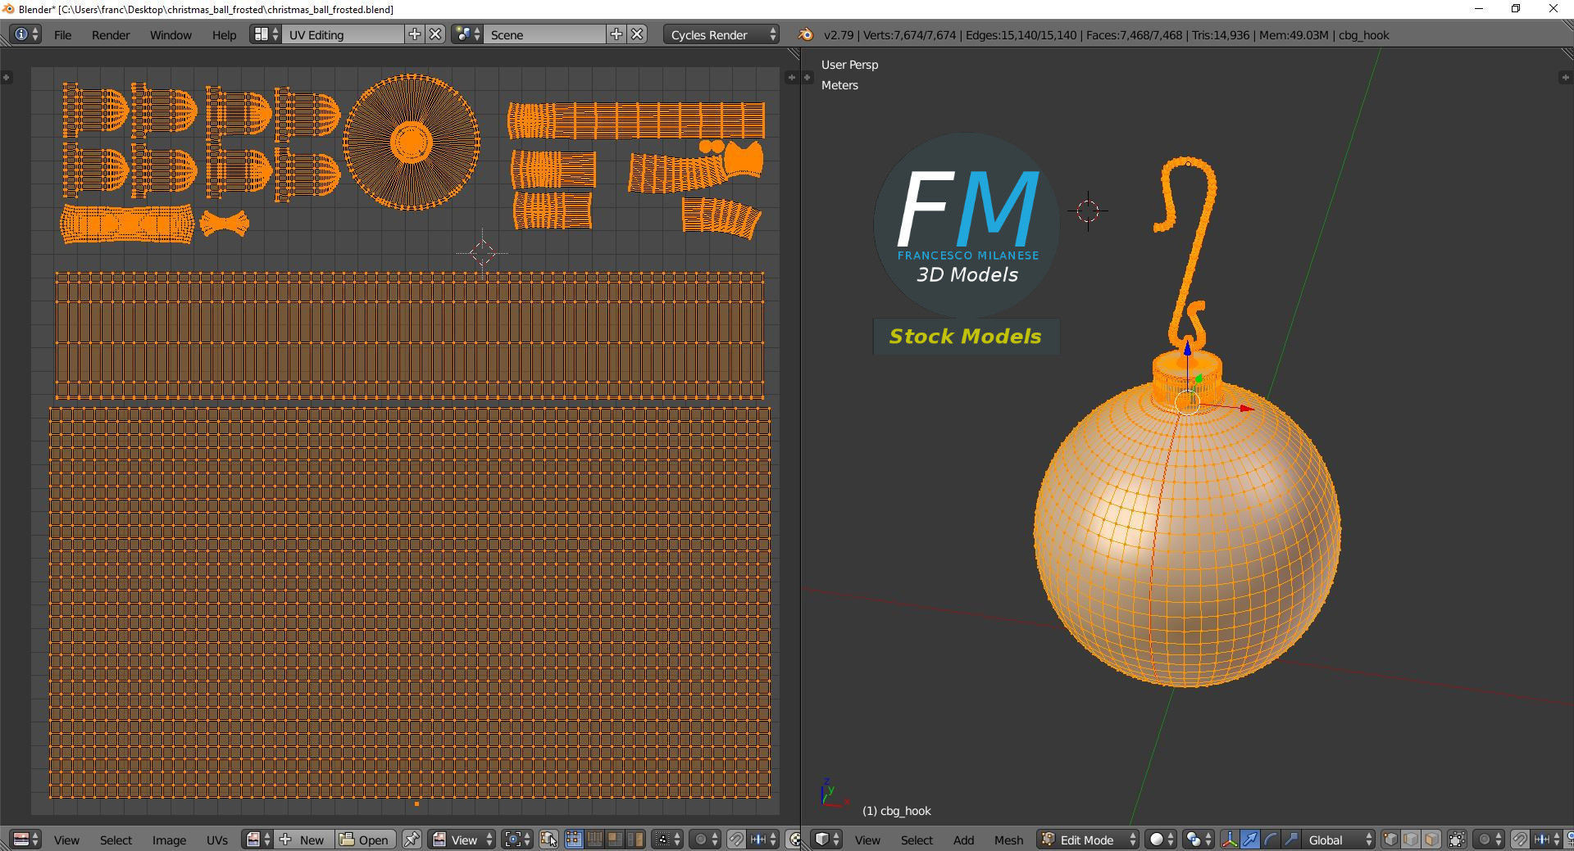Select UV island selection mode icon
This screenshot has width=1574, height=851.
coord(635,840)
